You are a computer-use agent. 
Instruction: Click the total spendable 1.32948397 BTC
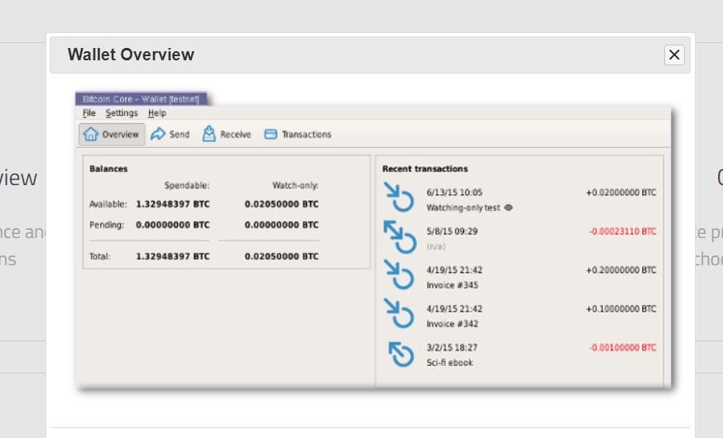pyautogui.click(x=172, y=257)
